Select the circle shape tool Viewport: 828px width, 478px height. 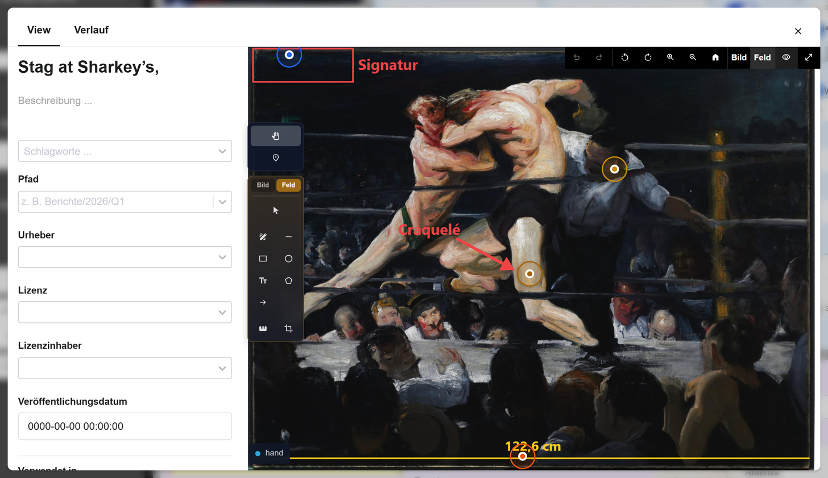(288, 259)
